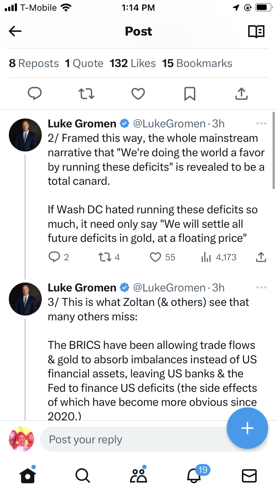
Task: Repost the main post
Action: coord(87,94)
